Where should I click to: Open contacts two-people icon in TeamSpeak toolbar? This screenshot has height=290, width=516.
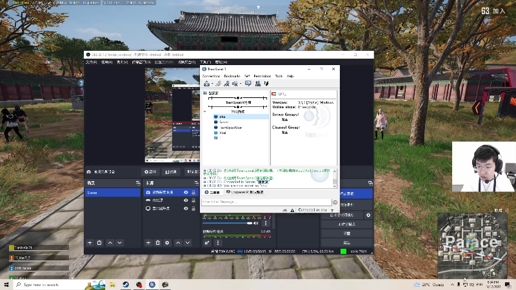coord(257,84)
